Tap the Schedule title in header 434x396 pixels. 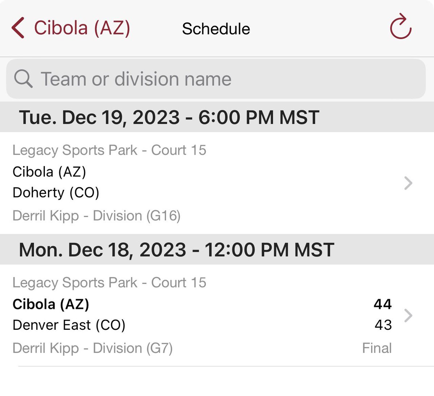[216, 29]
